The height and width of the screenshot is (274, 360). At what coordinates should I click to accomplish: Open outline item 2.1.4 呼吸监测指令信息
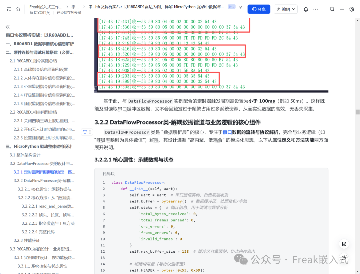(44, 95)
